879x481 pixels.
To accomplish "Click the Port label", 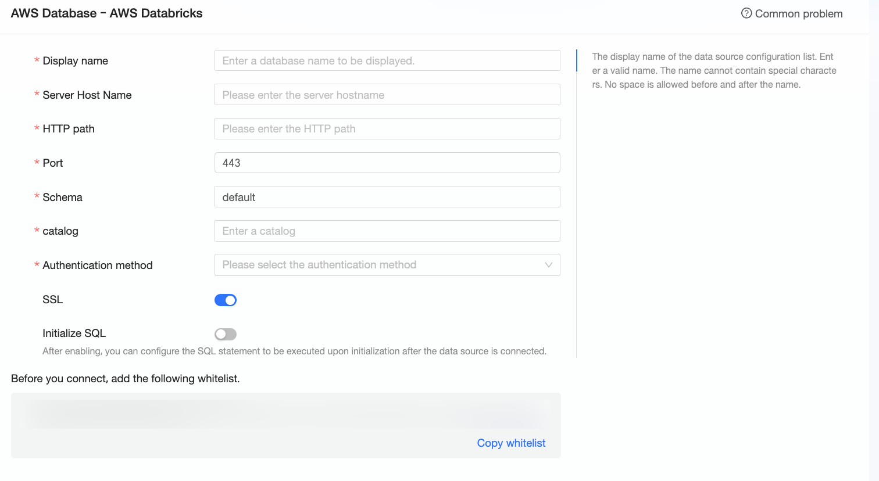I will point(53,163).
